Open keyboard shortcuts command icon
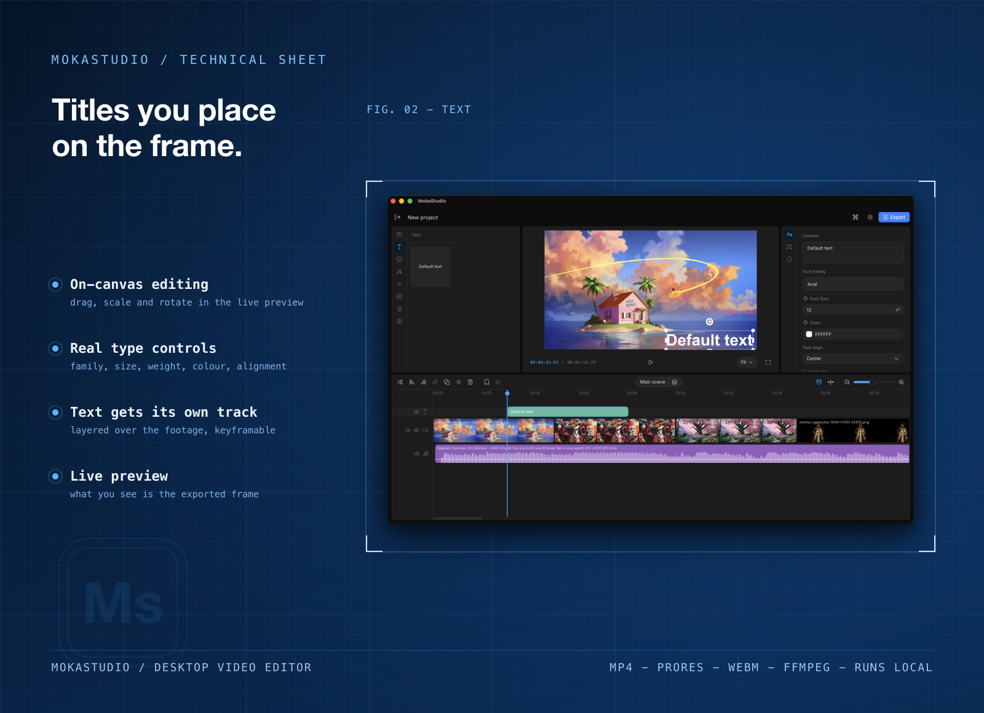Image resolution: width=984 pixels, height=713 pixels. click(855, 217)
